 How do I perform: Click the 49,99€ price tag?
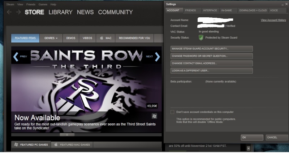(152, 106)
